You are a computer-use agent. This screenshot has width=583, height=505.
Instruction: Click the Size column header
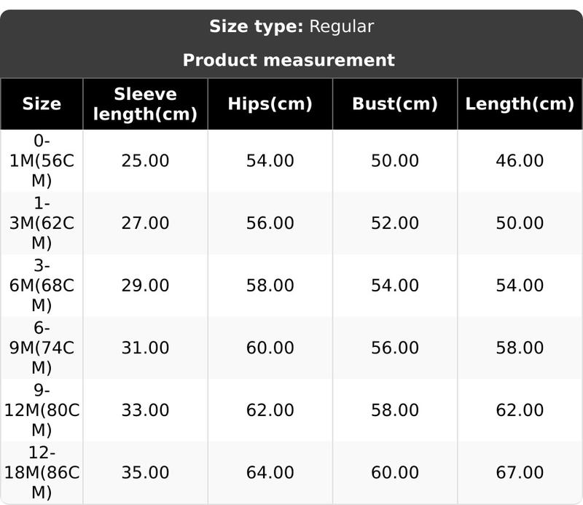click(x=42, y=103)
